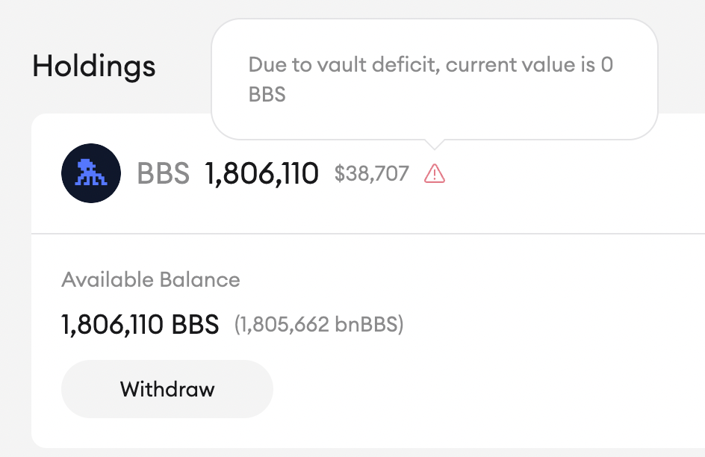Click the 1,806,110 BBS amount
705x457 pixels.
pyautogui.click(x=140, y=324)
